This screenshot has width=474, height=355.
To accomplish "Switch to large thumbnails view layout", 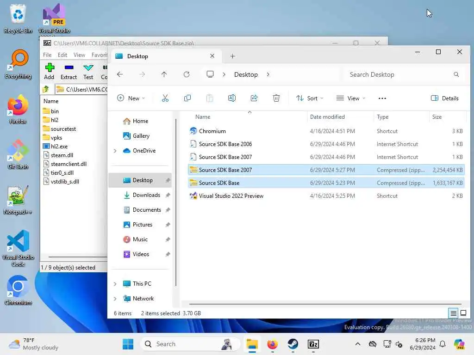I will pos(463,313).
